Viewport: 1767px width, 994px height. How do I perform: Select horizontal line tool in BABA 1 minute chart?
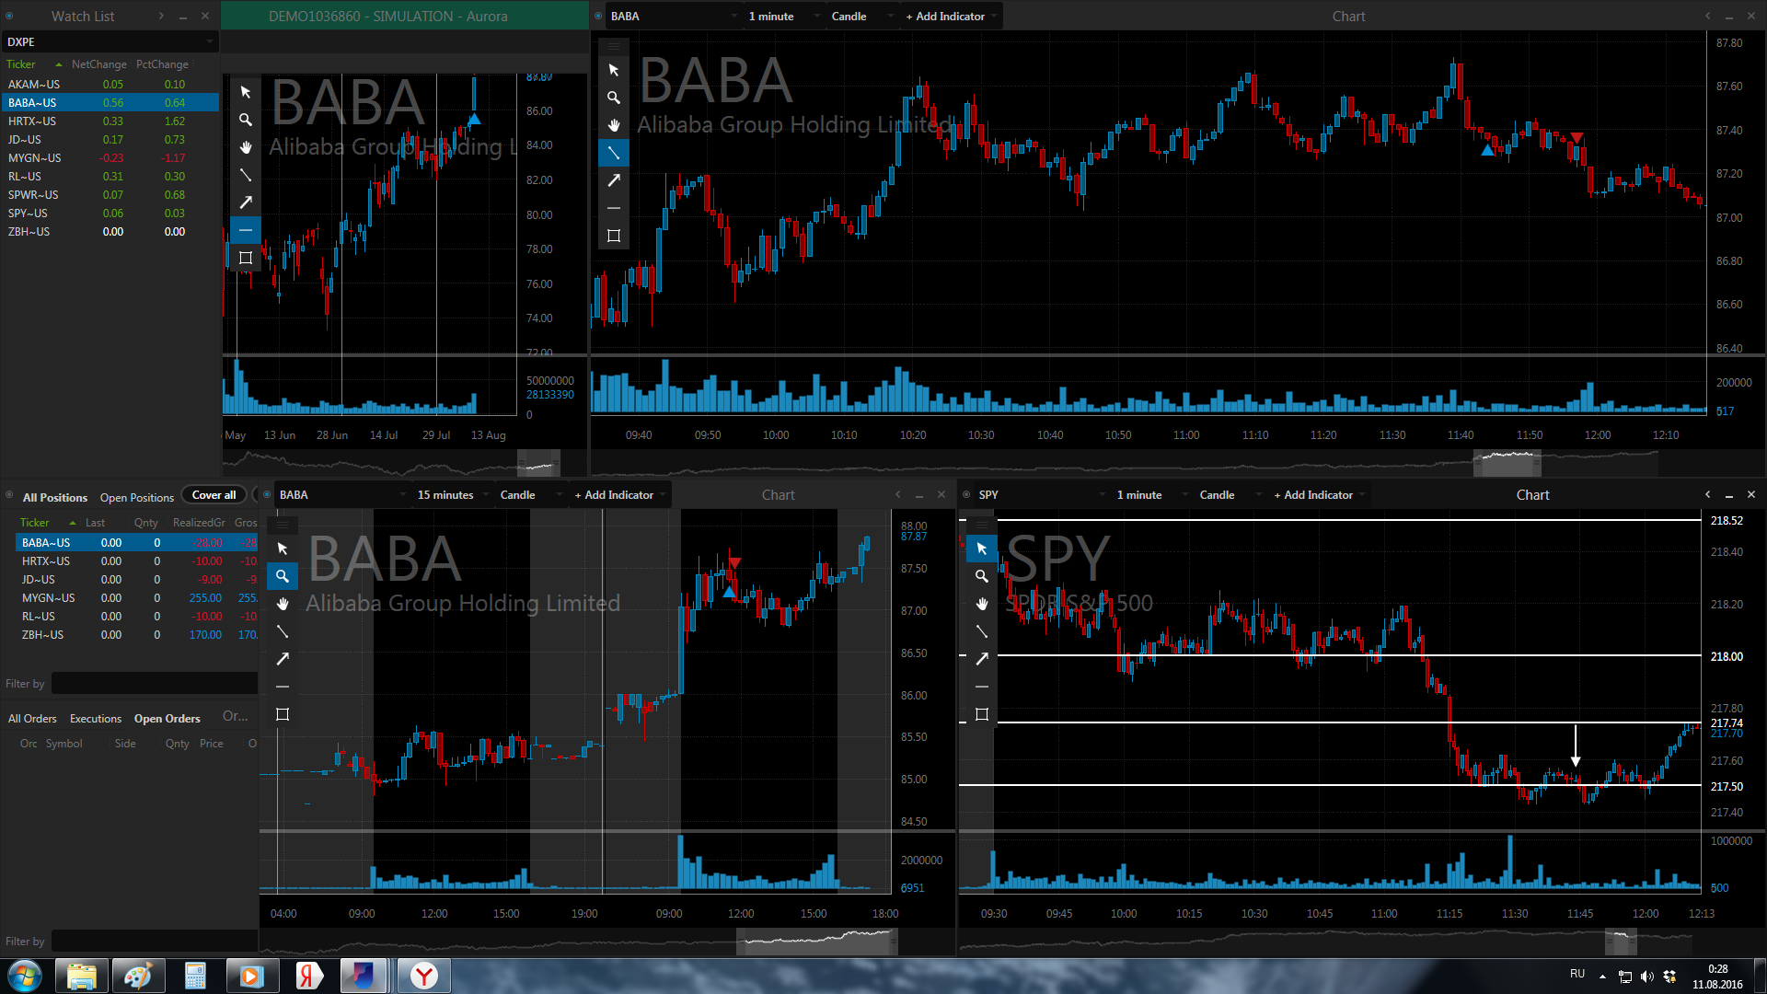click(x=614, y=208)
